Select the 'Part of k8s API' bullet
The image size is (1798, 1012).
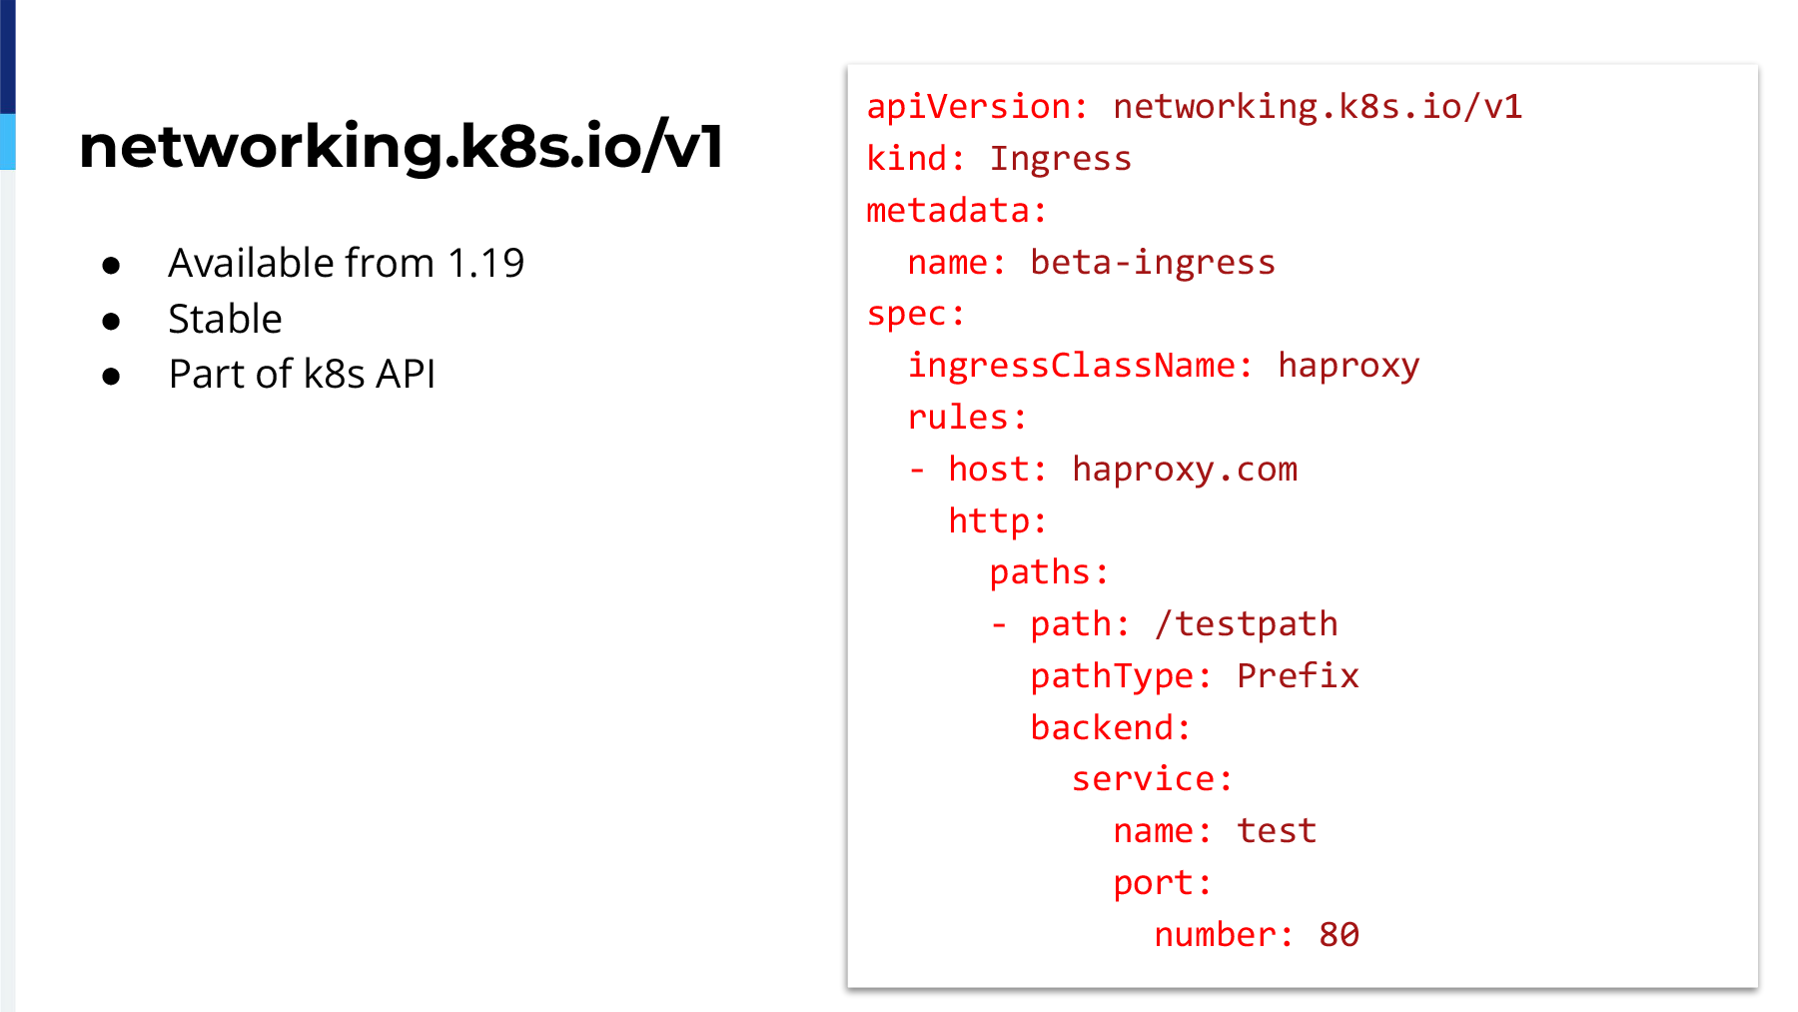[302, 374]
